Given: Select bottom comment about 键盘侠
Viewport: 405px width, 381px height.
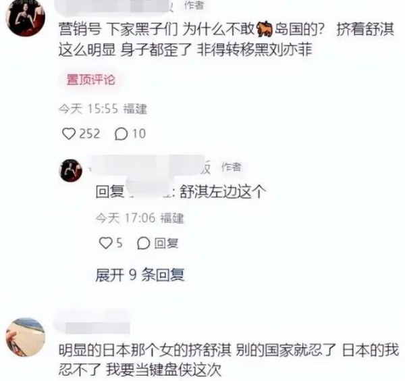Looking at the screenshot, I should (229, 360).
